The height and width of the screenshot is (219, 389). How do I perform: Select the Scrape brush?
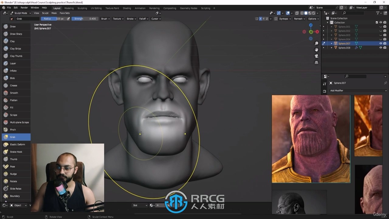[16, 115]
